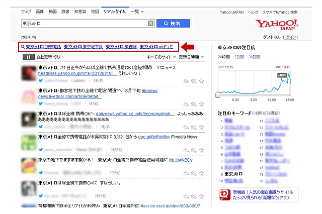Open the news.livedoor.com article link
322x214 pixels.
pyautogui.click(x=70, y=96)
